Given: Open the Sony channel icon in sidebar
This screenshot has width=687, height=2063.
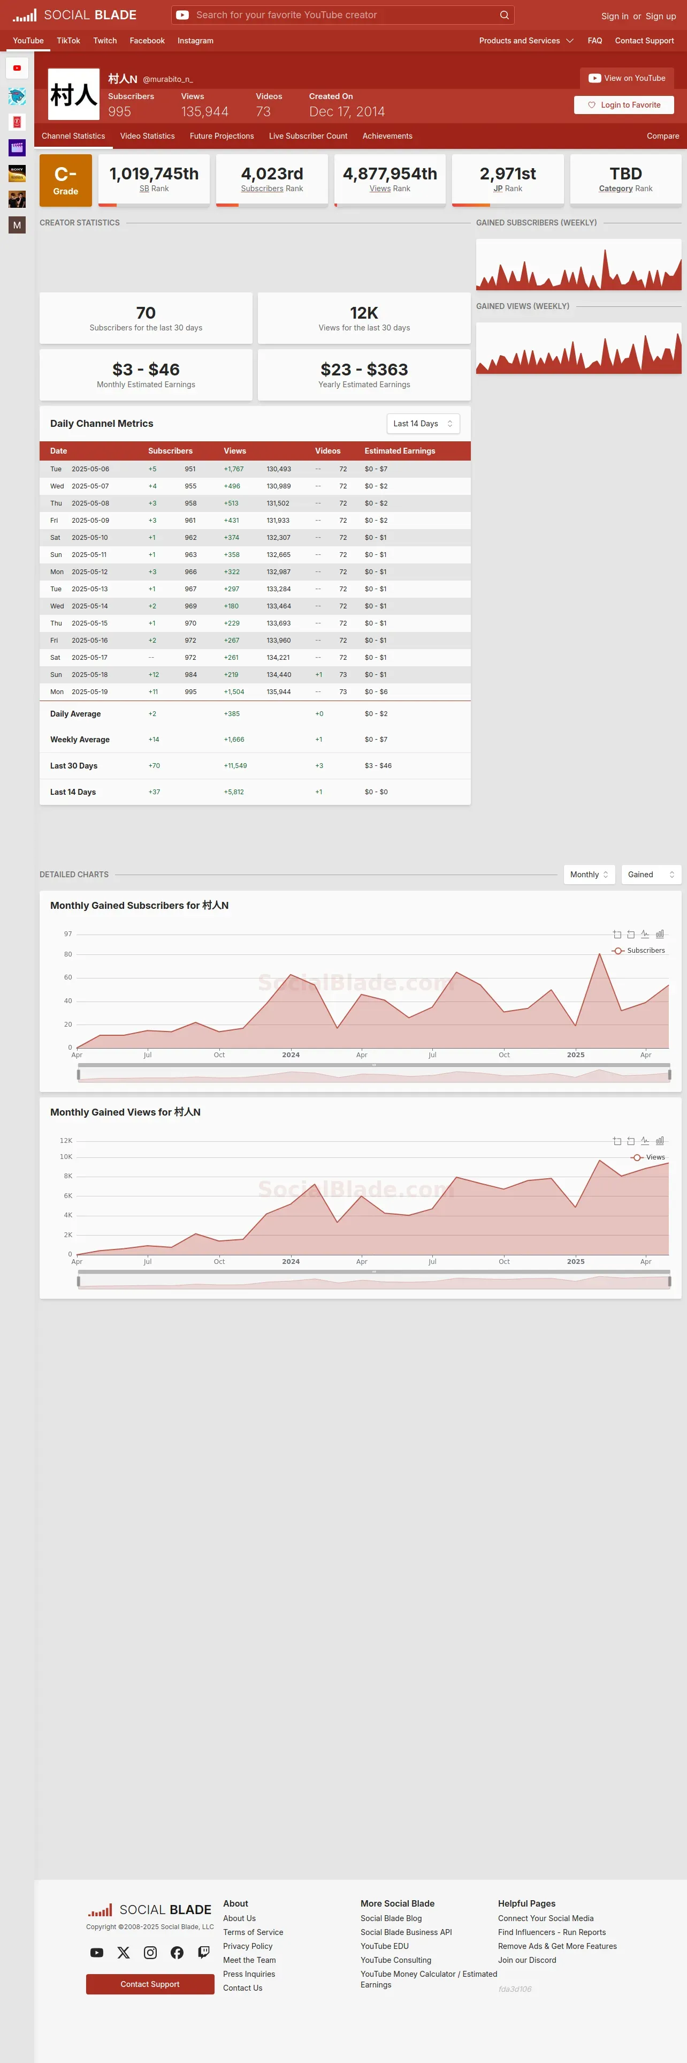Looking at the screenshot, I should pyautogui.click(x=17, y=173).
